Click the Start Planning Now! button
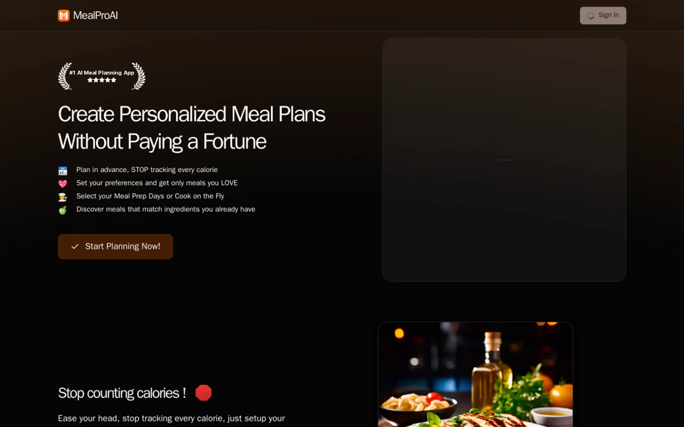 coord(115,246)
